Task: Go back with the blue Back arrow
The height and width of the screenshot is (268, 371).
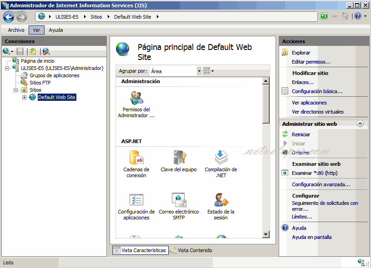Action: pyautogui.click(x=9, y=17)
